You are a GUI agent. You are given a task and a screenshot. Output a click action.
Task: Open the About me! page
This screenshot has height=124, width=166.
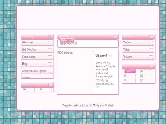[37, 43]
